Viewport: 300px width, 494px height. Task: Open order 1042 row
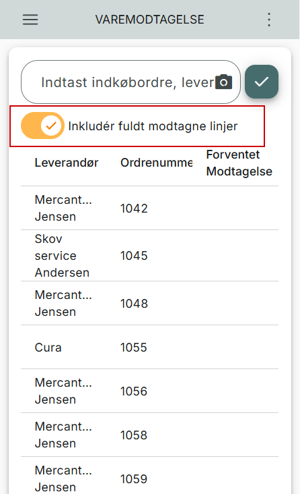click(x=149, y=208)
